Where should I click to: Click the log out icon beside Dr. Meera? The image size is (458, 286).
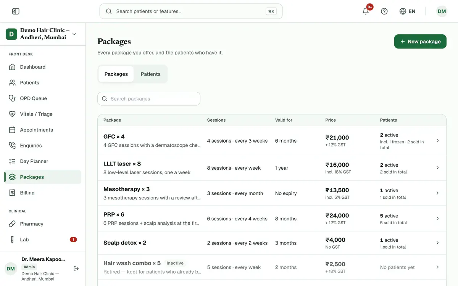(76, 269)
